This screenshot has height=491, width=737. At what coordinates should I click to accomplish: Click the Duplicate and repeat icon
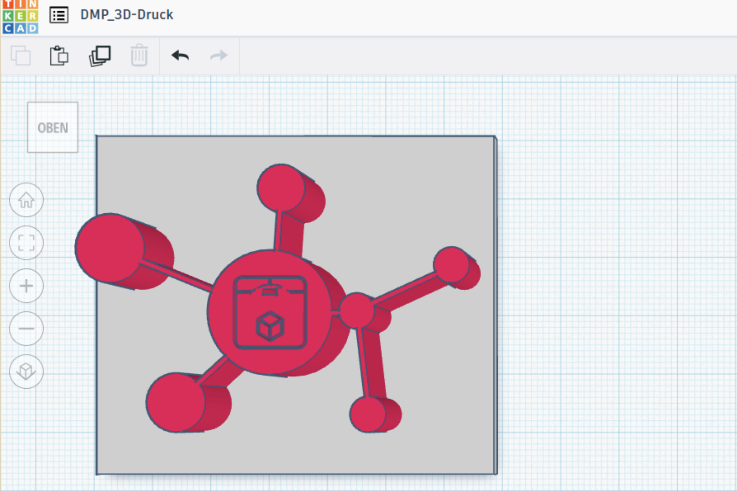[100, 55]
